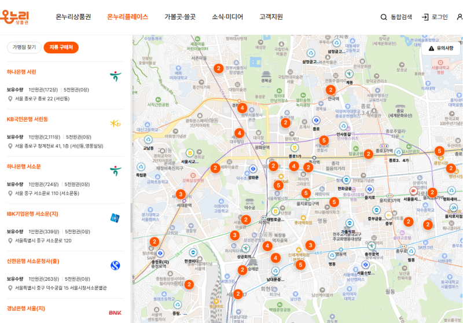Click the 독립문 branch marker on map

[x=141, y=167]
